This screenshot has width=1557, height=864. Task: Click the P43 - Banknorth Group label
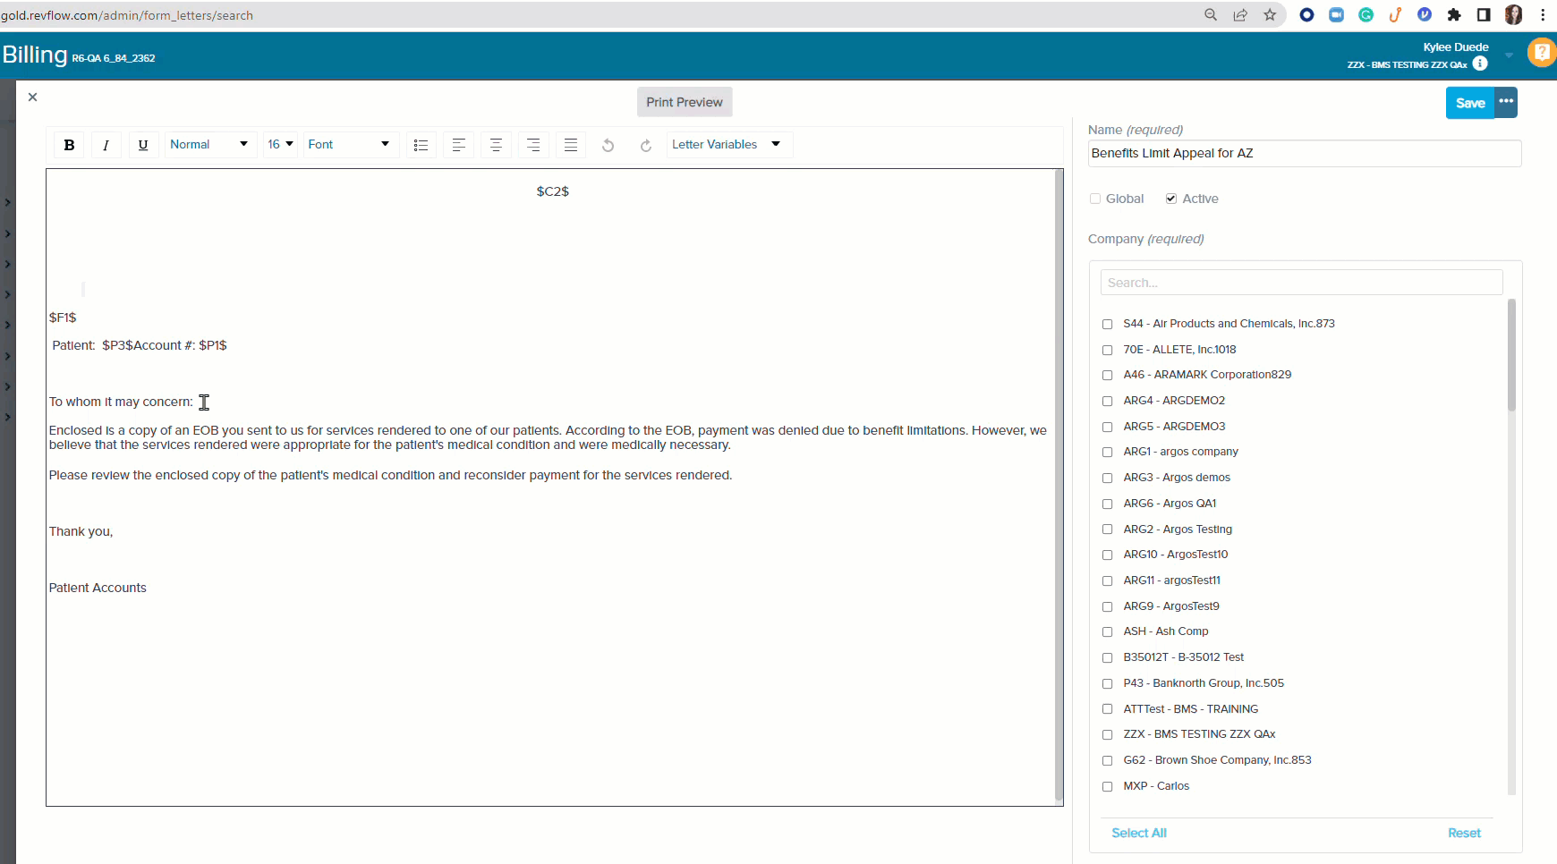[1204, 683]
